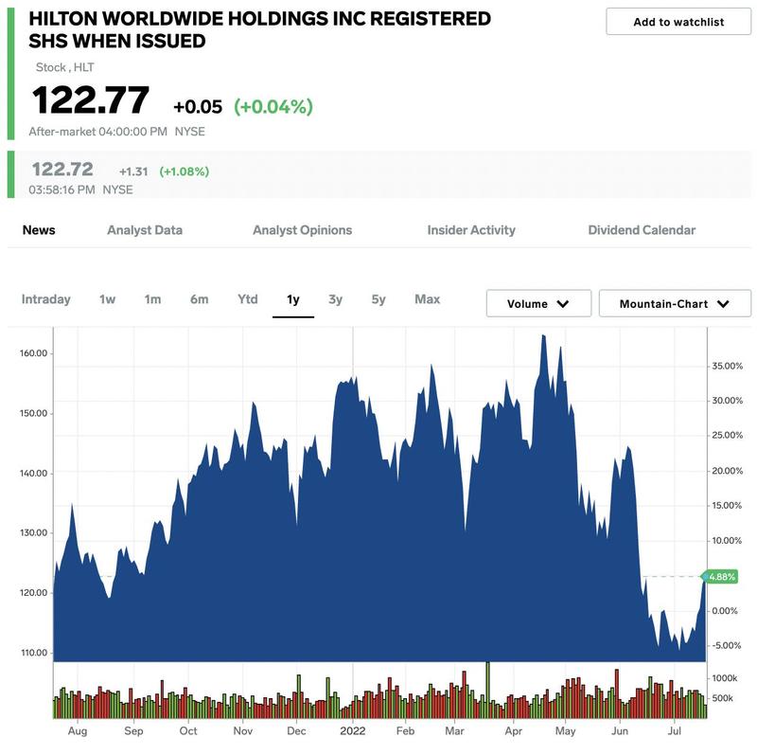
Task: View the Dividend Calendar tab
Action: 642,230
